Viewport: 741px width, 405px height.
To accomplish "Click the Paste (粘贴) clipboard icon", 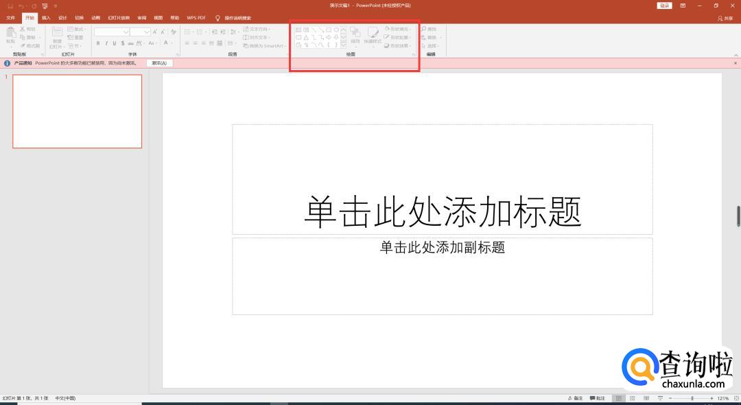I will tap(11, 33).
